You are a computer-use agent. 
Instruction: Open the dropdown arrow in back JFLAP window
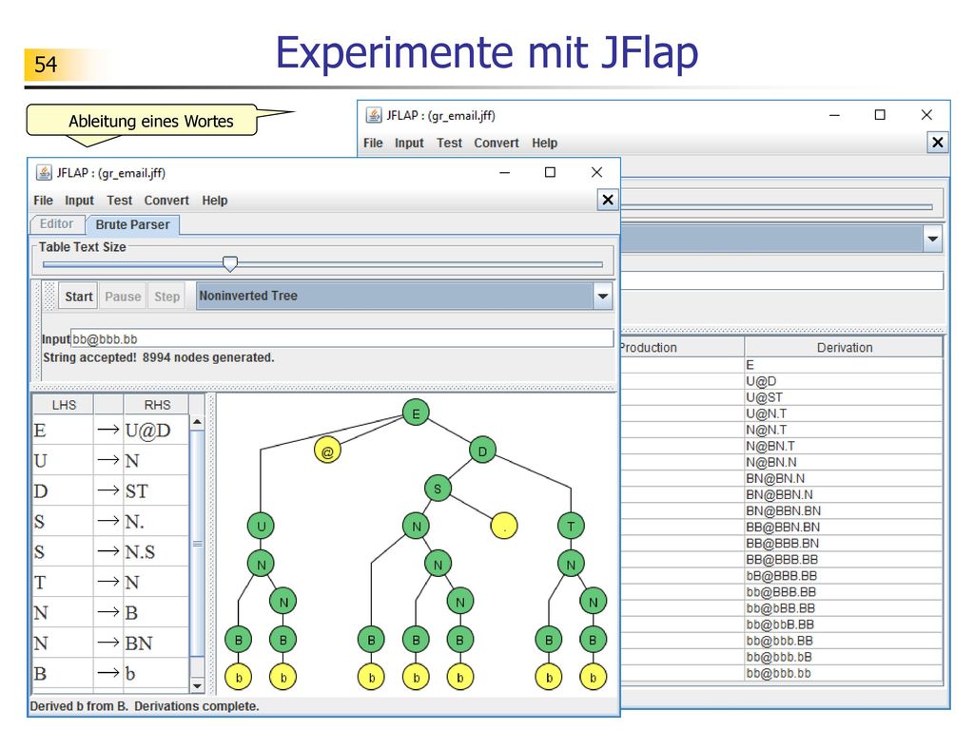(932, 239)
